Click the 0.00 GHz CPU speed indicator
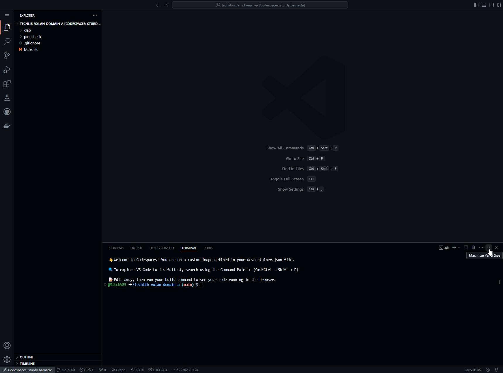 point(158,370)
